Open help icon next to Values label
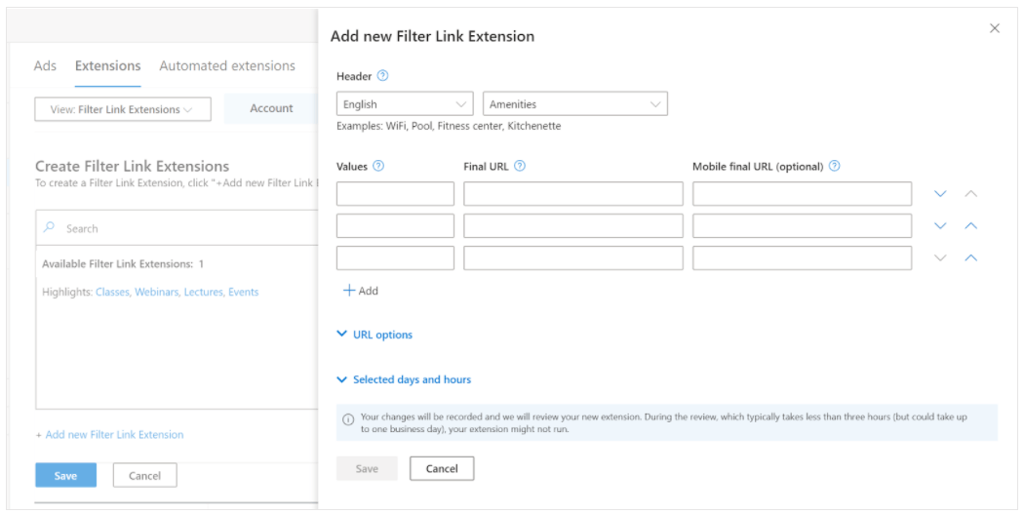 pos(378,166)
